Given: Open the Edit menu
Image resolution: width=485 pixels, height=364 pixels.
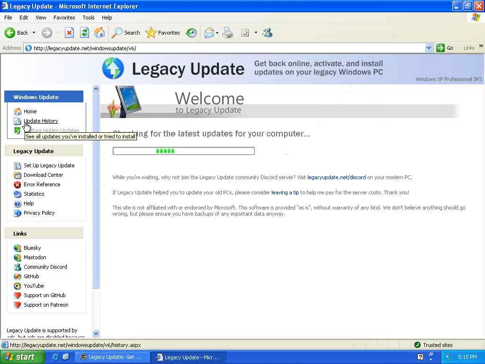Looking at the screenshot, I should [x=24, y=18].
